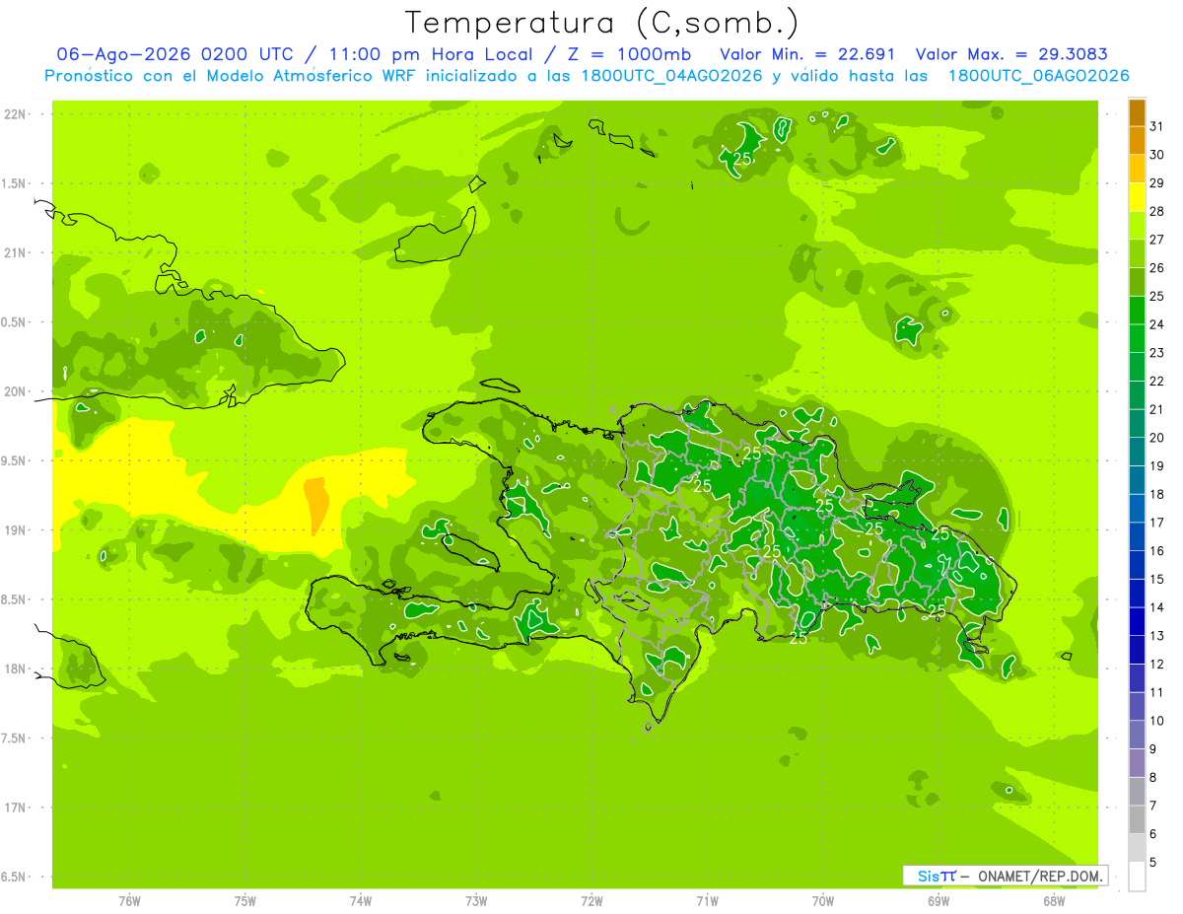Screen dimensions: 1183x914
Task: Click the '1.5N' latitude label
Action: click(15, 183)
